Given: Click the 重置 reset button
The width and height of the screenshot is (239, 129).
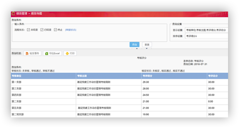Looking at the screenshot, I should click(147, 44).
